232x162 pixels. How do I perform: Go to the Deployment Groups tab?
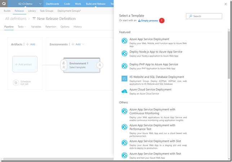(x=69, y=11)
